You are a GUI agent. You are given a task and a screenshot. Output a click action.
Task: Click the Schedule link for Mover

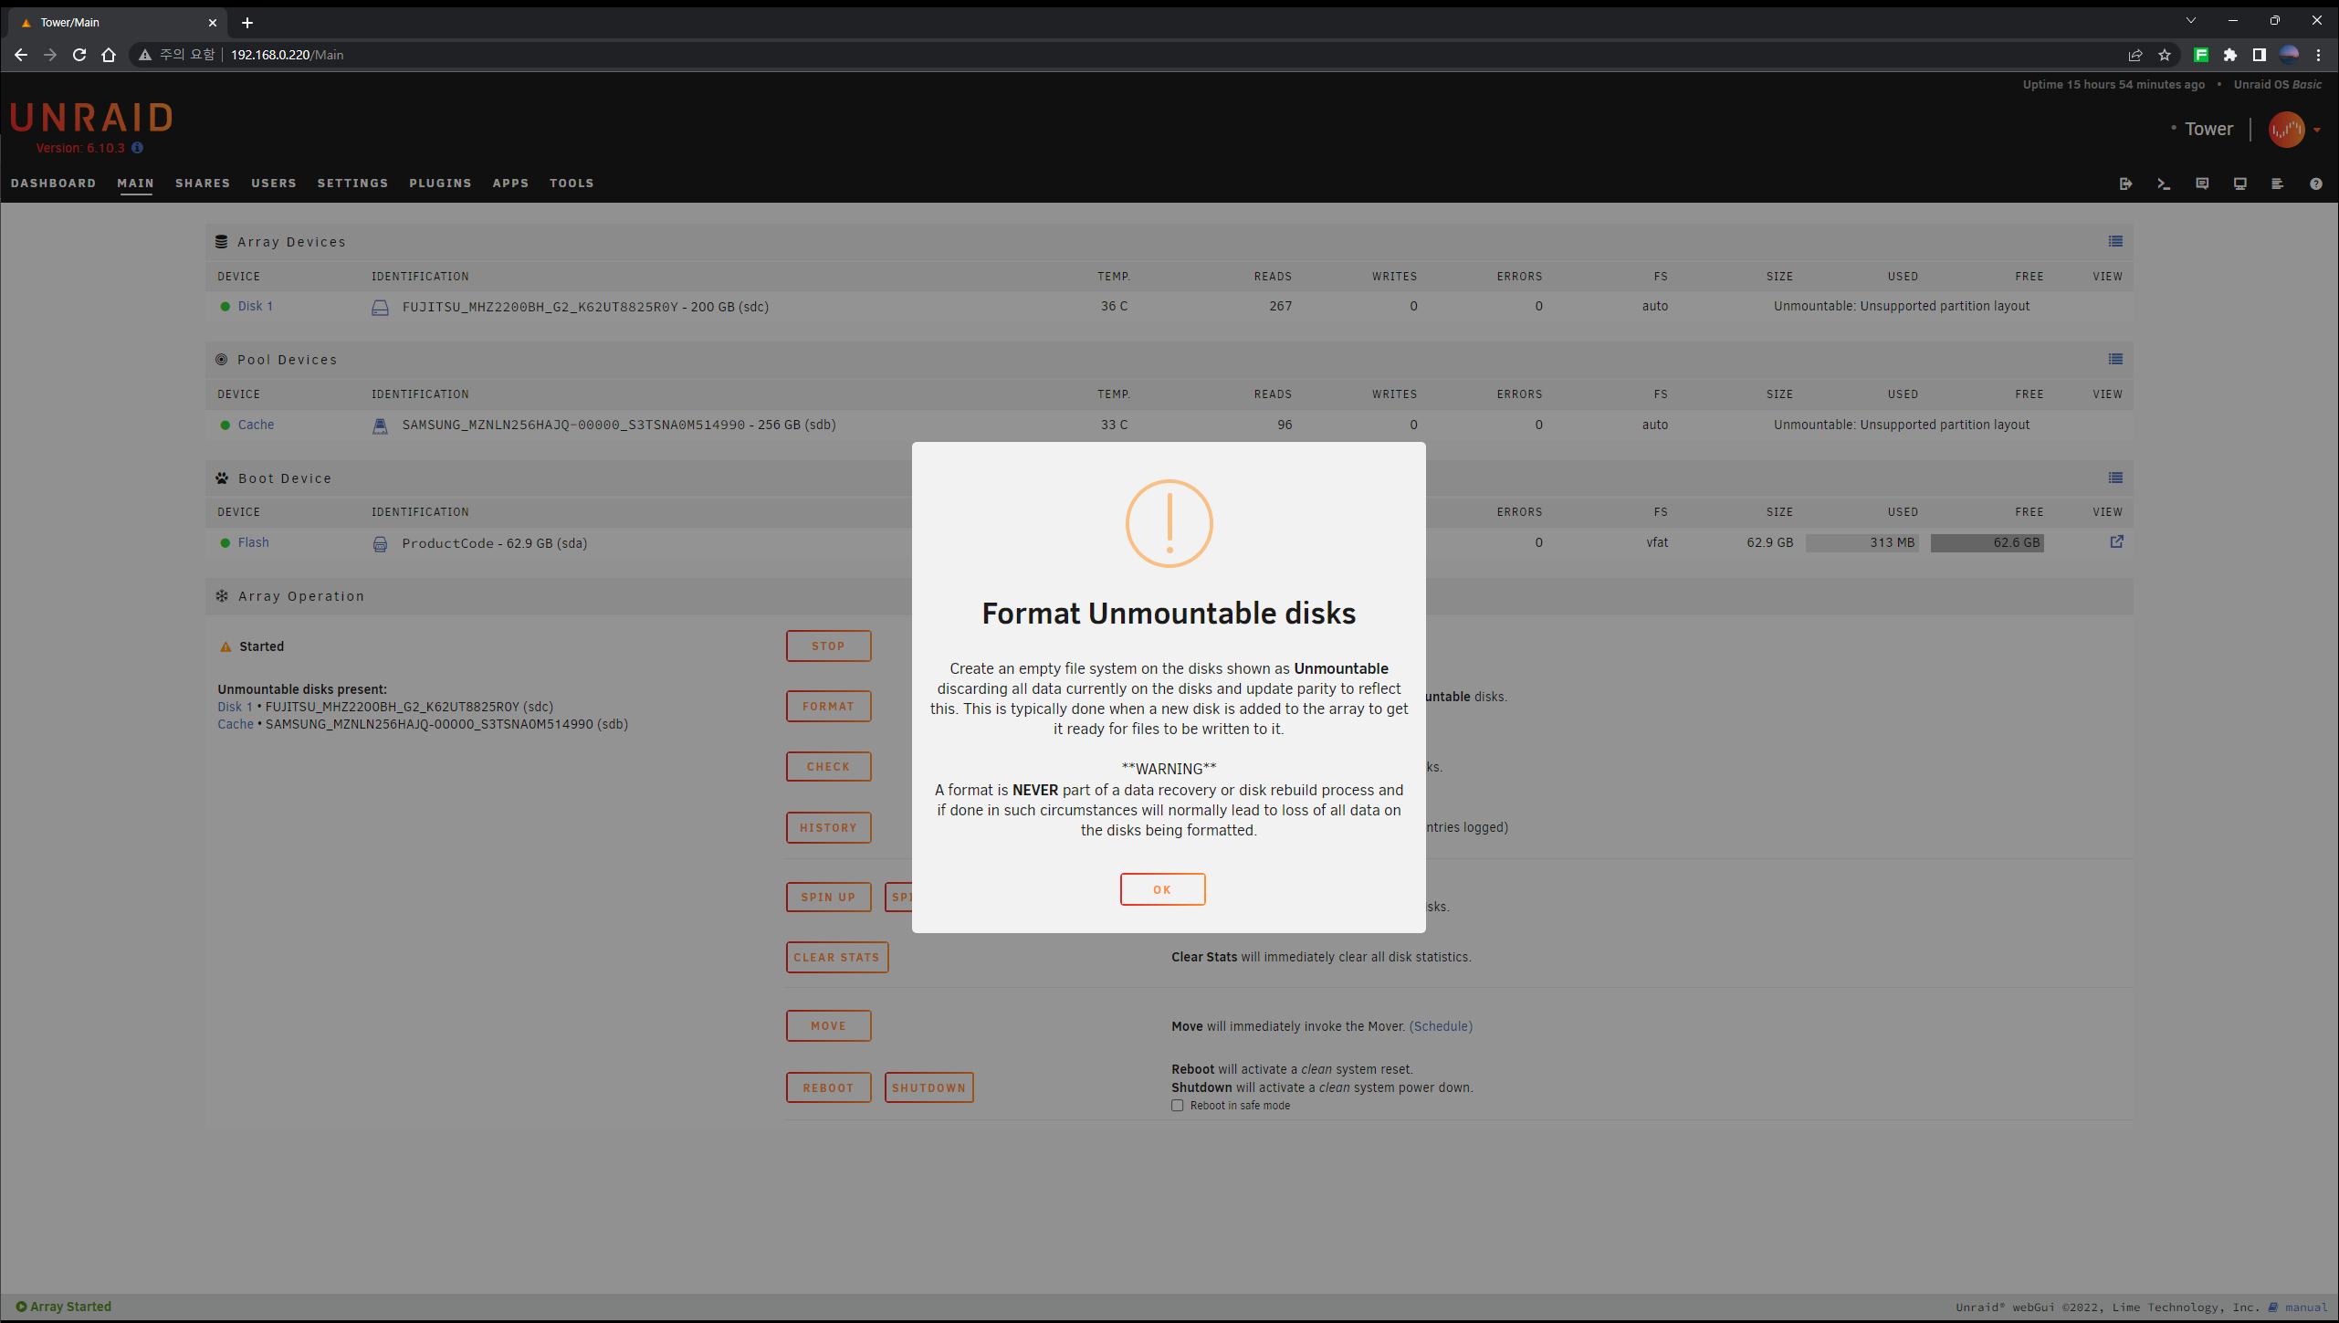click(1441, 1026)
